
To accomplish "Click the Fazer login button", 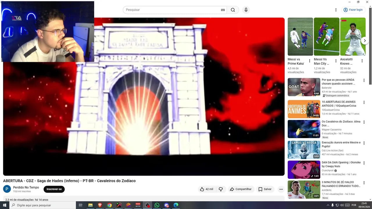I will pos(353,10).
